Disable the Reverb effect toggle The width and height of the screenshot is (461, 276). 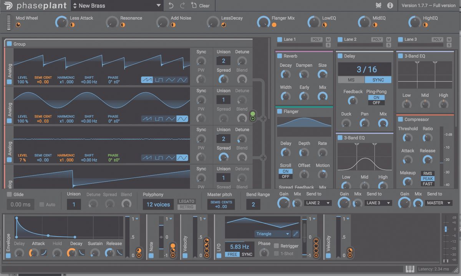click(x=280, y=56)
